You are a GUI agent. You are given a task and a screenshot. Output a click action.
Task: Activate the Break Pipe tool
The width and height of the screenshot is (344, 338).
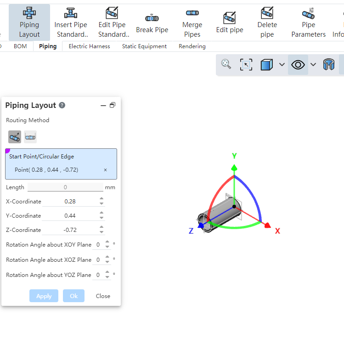click(152, 23)
